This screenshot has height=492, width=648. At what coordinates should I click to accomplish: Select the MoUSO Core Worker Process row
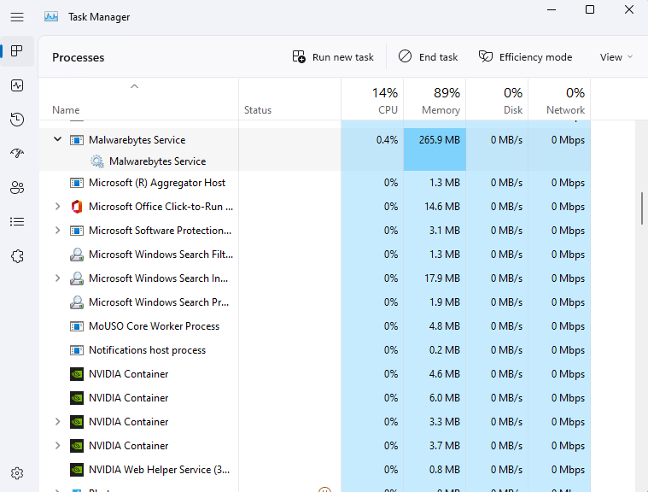(x=154, y=326)
